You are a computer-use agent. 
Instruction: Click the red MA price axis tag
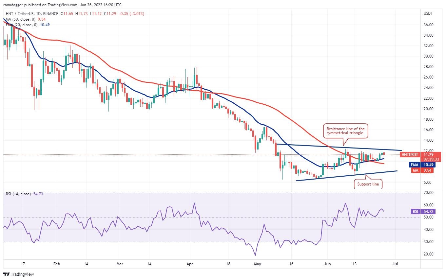point(415,170)
